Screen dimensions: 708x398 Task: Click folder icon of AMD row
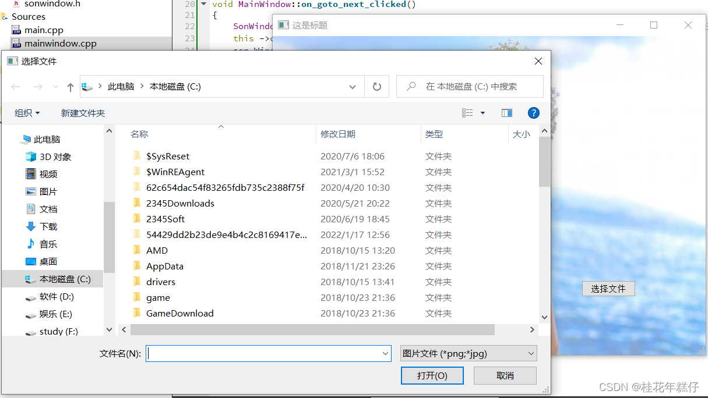coord(137,250)
